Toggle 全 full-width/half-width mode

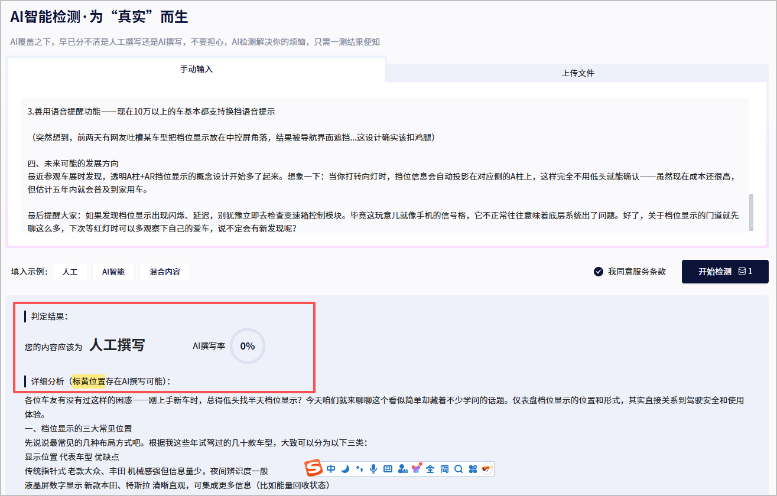point(430,469)
